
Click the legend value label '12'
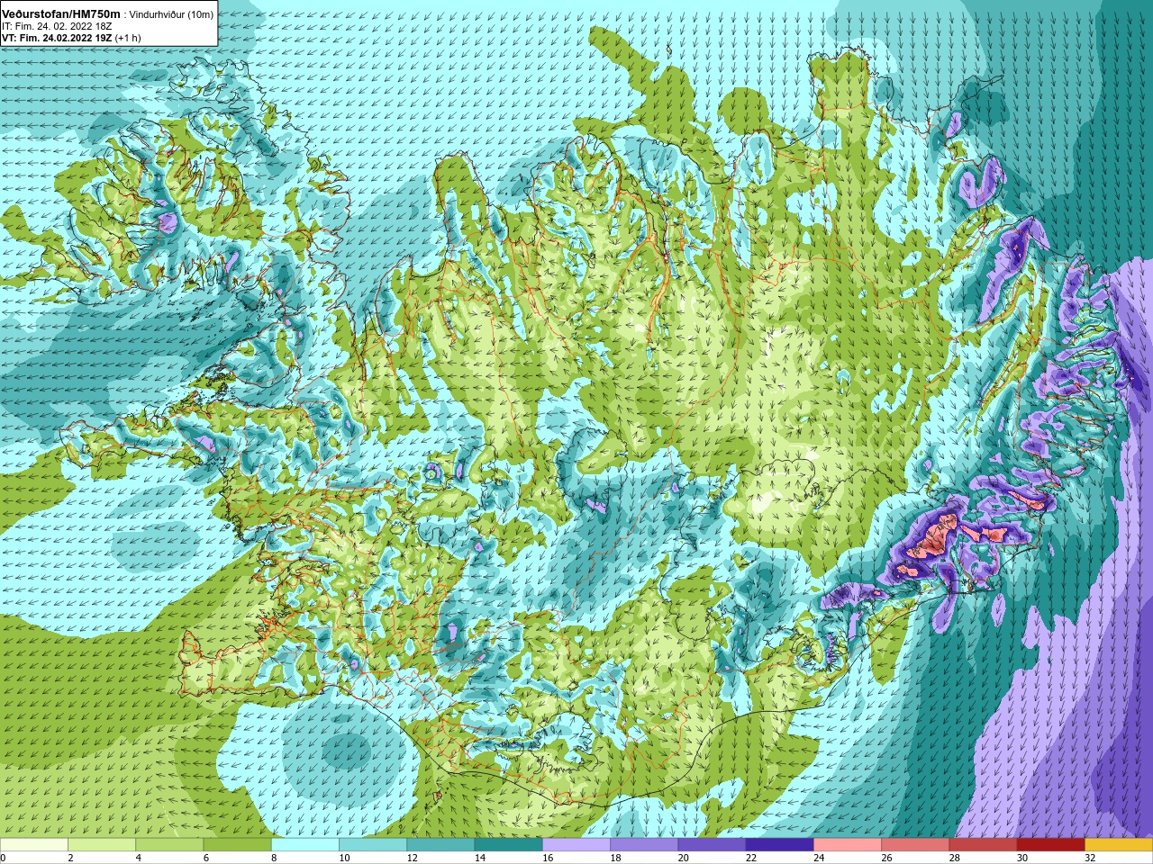pyautogui.click(x=413, y=858)
